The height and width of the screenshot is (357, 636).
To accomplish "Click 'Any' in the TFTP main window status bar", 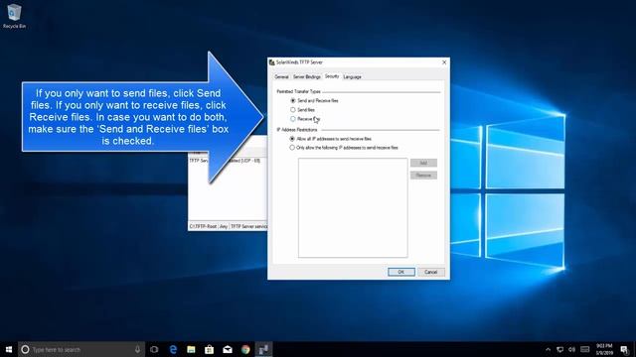I will (x=224, y=227).
